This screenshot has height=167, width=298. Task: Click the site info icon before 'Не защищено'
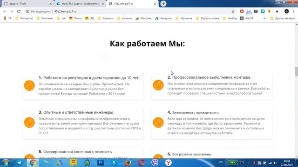27,11
